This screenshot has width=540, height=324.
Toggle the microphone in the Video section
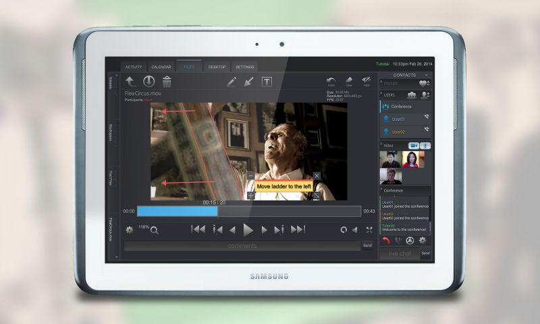click(425, 146)
